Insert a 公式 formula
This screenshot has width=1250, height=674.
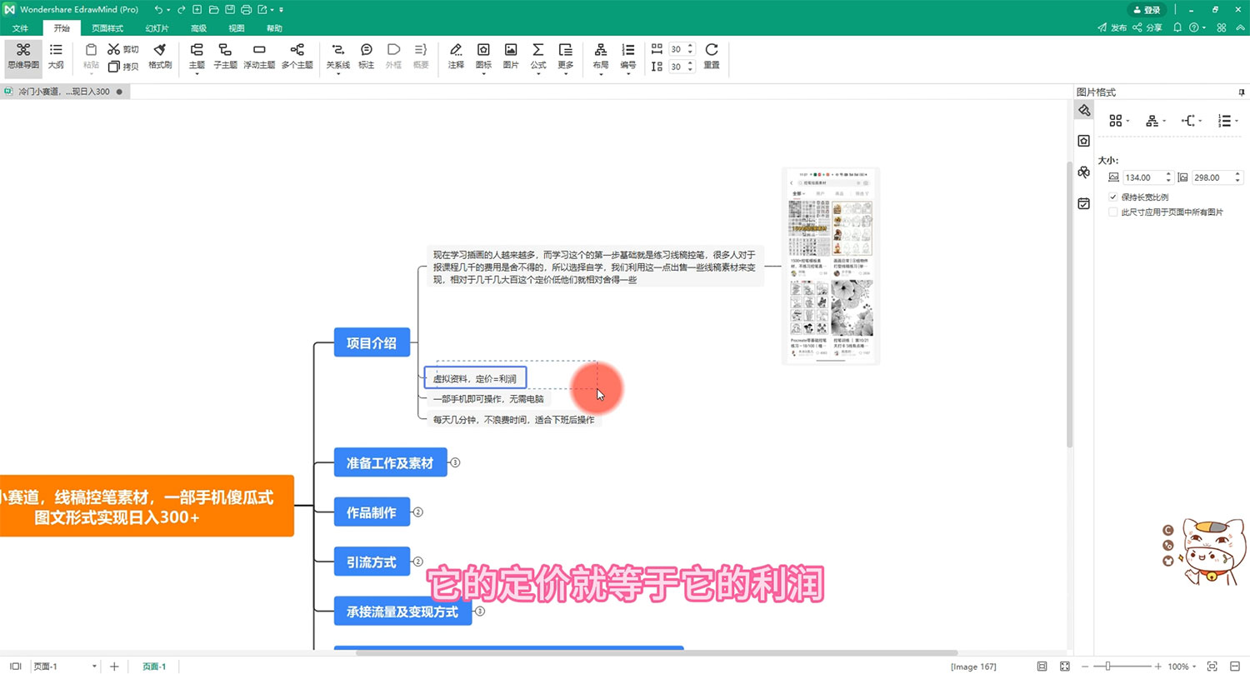pos(537,57)
